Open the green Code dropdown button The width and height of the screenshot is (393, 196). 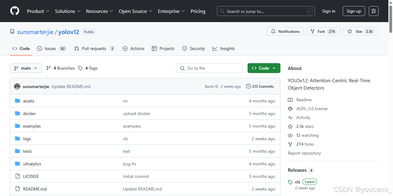coord(264,68)
